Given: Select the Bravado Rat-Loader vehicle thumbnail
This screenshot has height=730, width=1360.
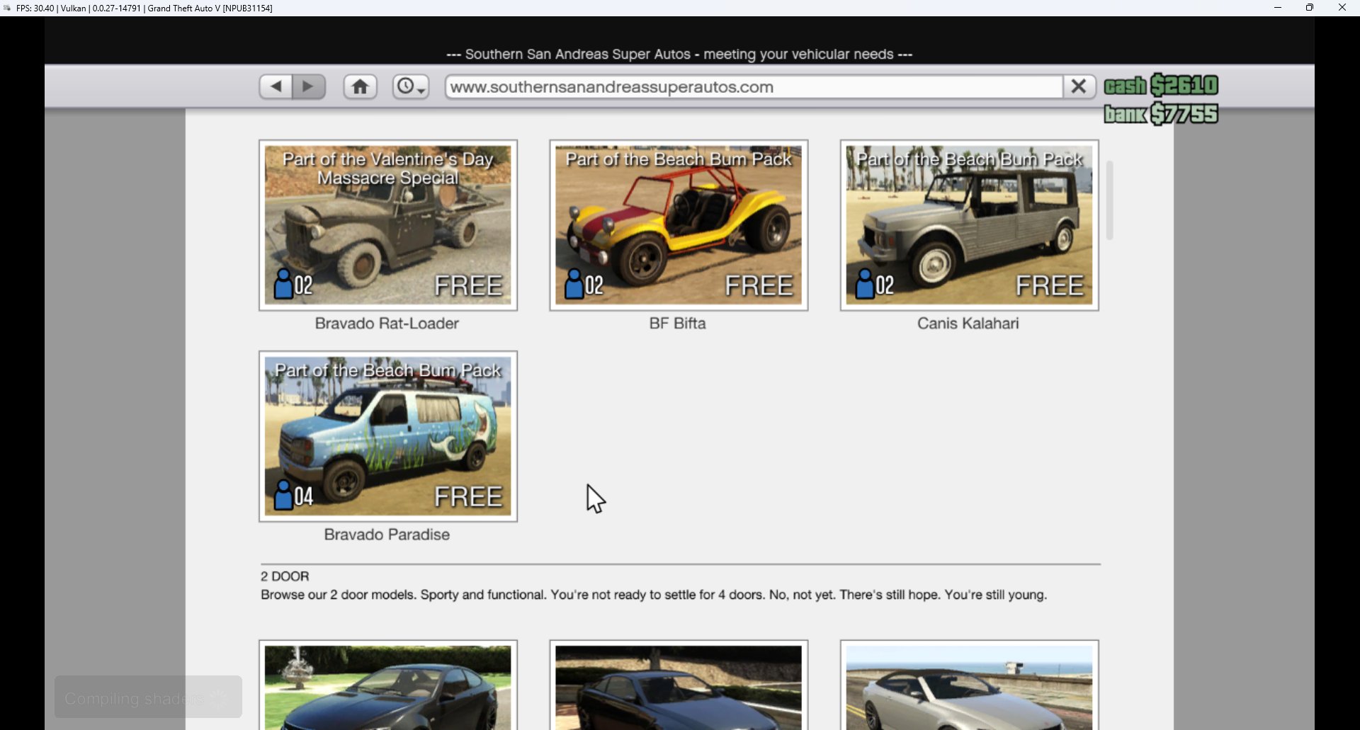Looking at the screenshot, I should (387, 225).
